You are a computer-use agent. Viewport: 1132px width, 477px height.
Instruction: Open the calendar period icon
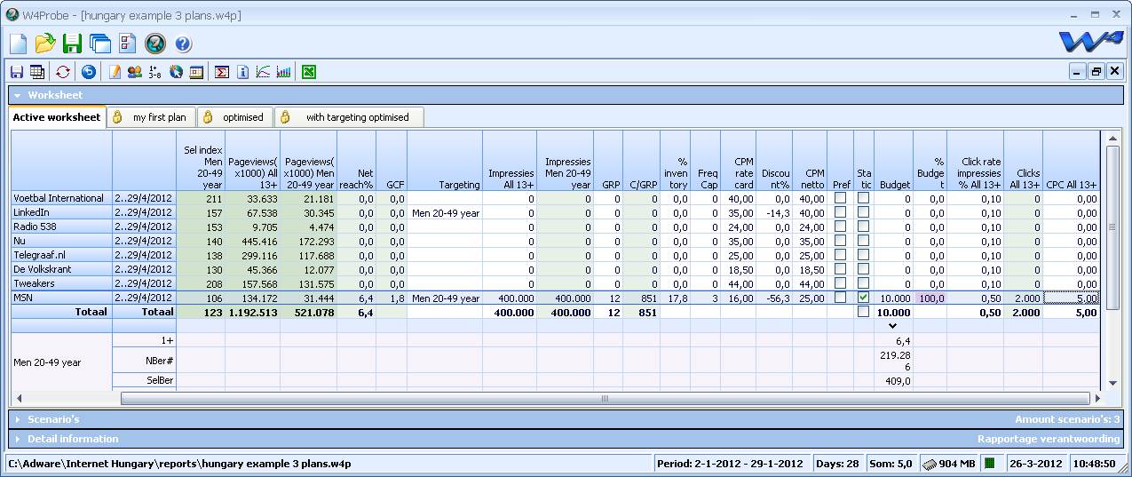point(196,72)
